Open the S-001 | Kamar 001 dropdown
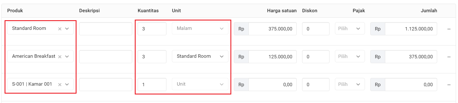The height and width of the screenshot is (103, 458). point(67,84)
